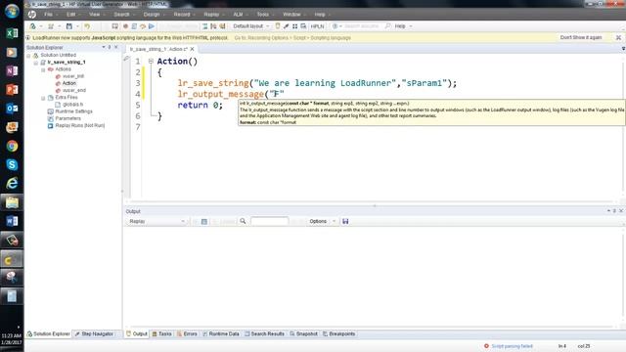
Task: Open the Replay output type dropdown
Action: 156,222
